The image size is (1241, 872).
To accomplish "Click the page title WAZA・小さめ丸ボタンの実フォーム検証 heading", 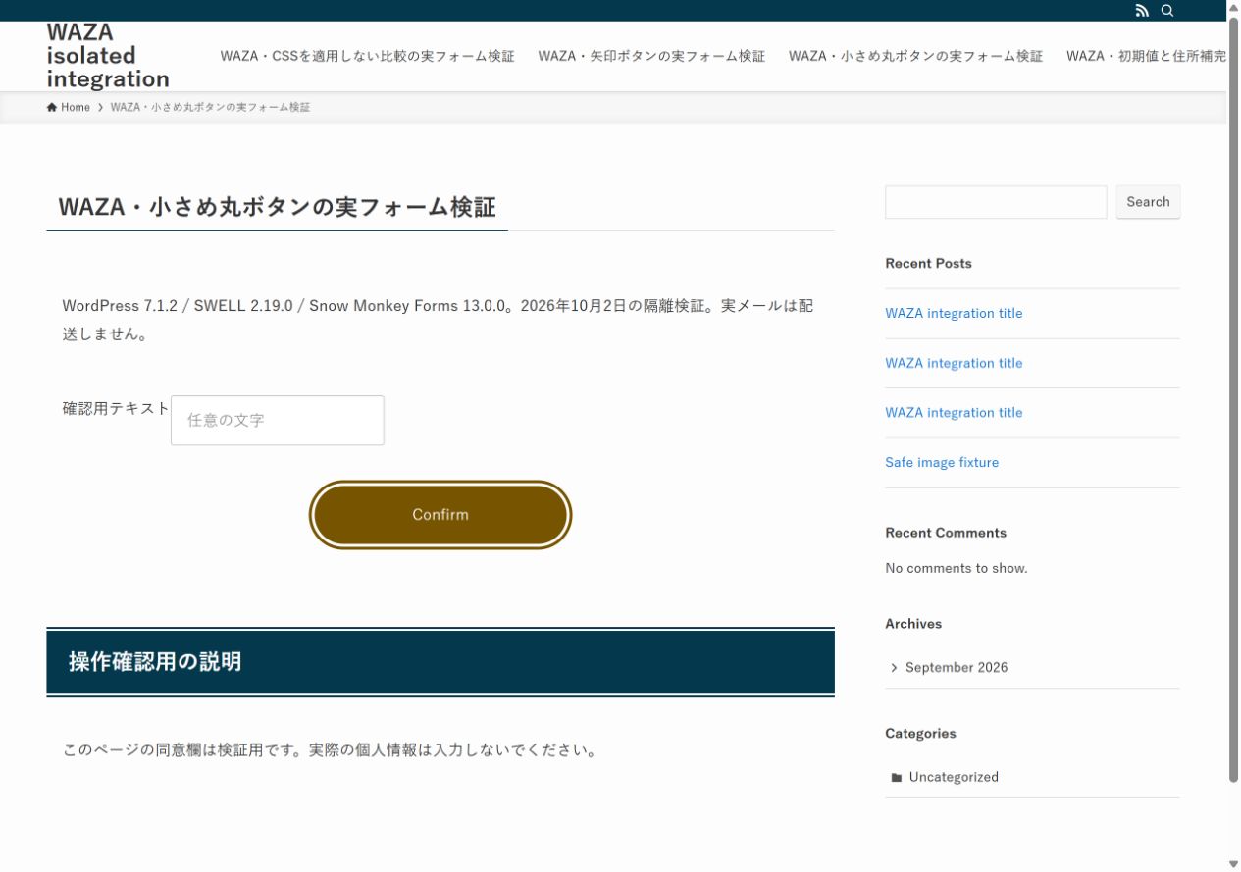I will tap(277, 207).
